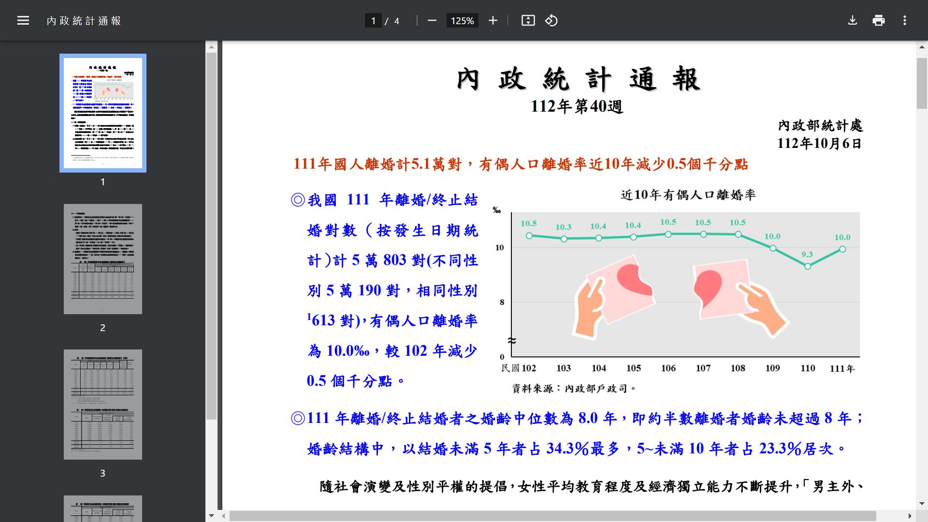Click chart title 近10年有偶人口離婚率
The width and height of the screenshot is (928, 522).
coord(688,195)
